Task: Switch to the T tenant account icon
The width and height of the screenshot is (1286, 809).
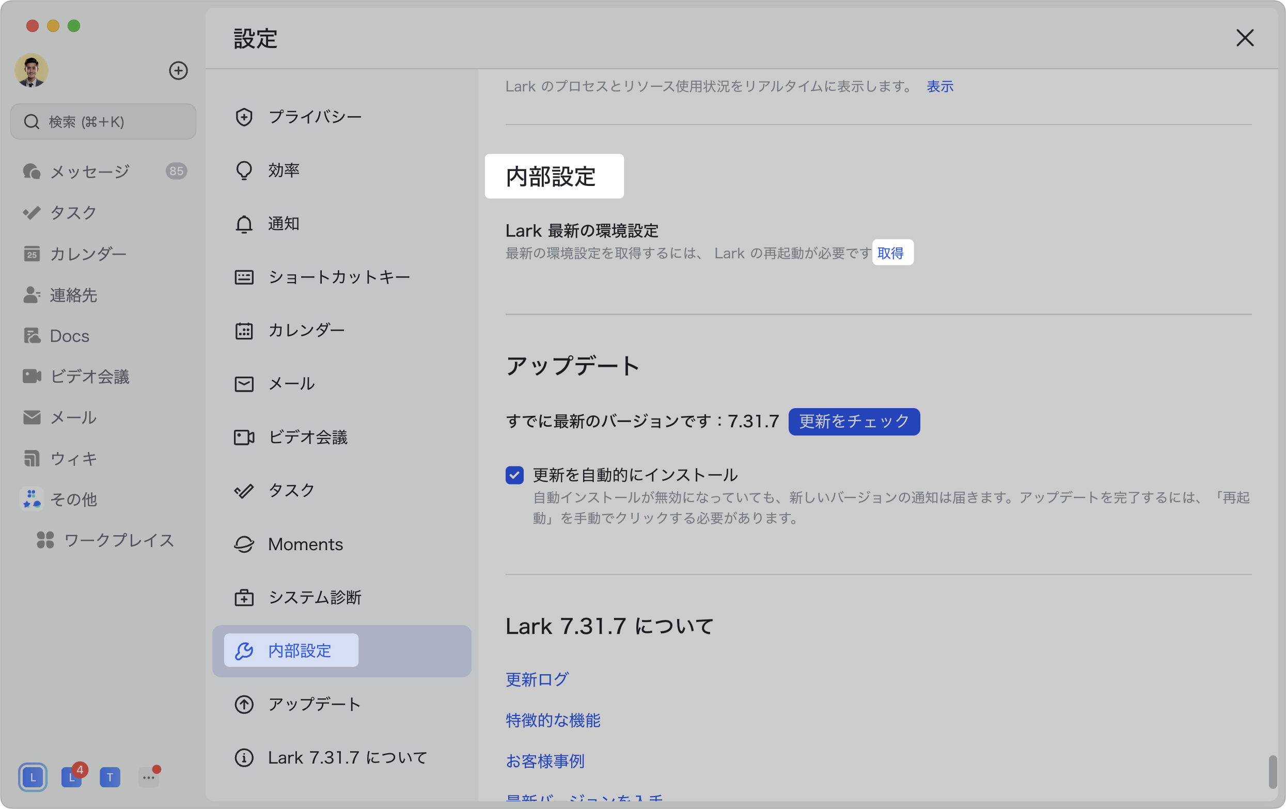Action: [110, 777]
